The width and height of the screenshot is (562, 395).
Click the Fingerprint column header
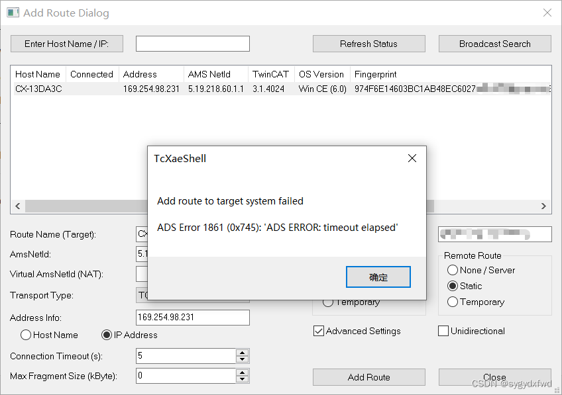[451, 74]
